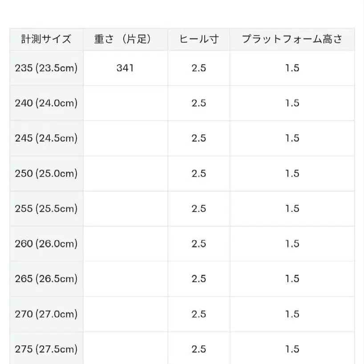Viewport: 364px width, 364px height.
Task: Click the プラットフォーム高さ column header
Action: point(292,39)
